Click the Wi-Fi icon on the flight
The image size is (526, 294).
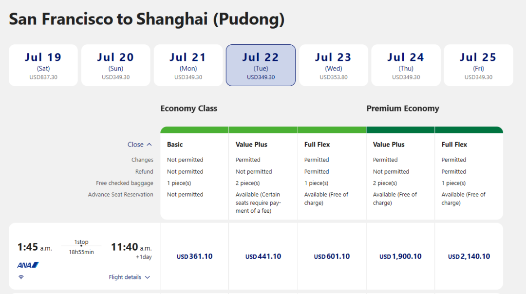[x=21, y=277]
